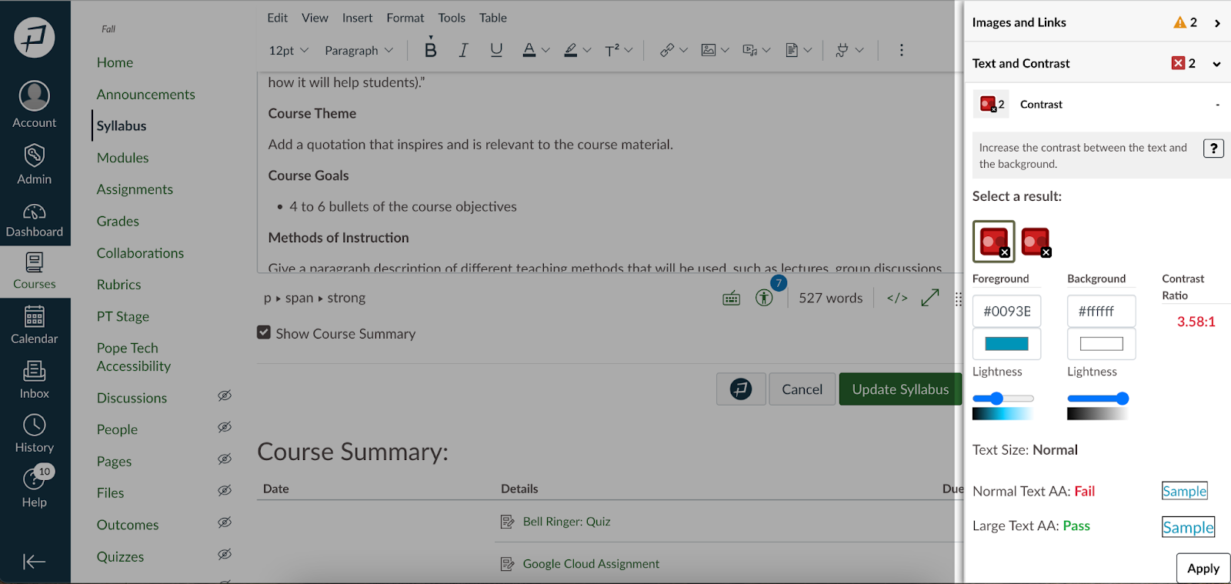1231x584 pixels.
Task: Click the background color swatch
Action: tap(1102, 344)
